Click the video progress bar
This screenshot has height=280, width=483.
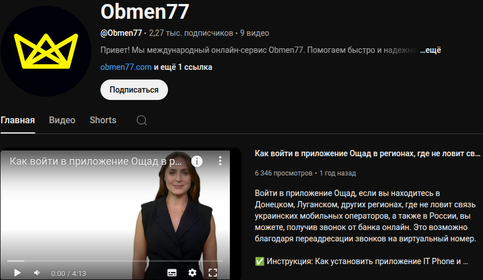(x=115, y=261)
